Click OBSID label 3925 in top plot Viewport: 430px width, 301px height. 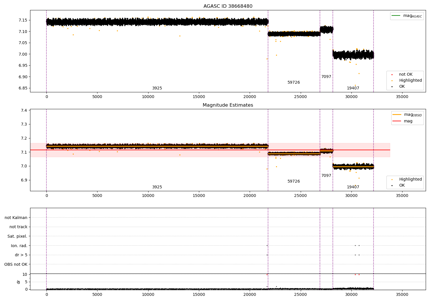tap(157, 88)
